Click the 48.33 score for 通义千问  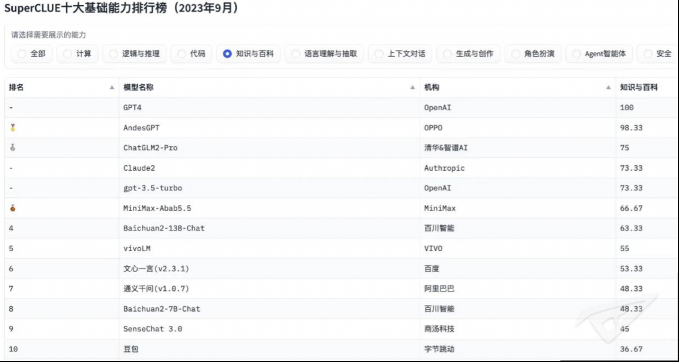[x=631, y=289]
